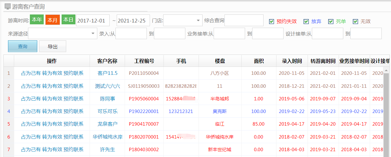The image size is (391, 157).
Task: Click the start date field 2017-12-01
Action: 93,21
